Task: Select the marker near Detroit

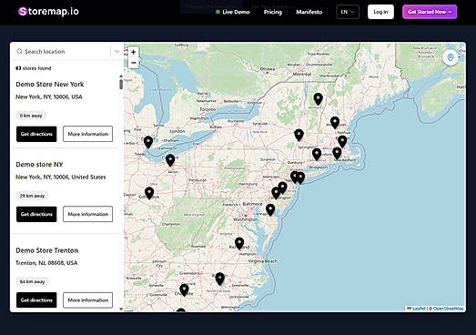Action: 148,142
